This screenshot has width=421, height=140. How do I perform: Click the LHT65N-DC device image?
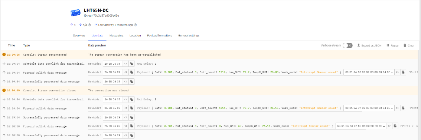(75, 12)
